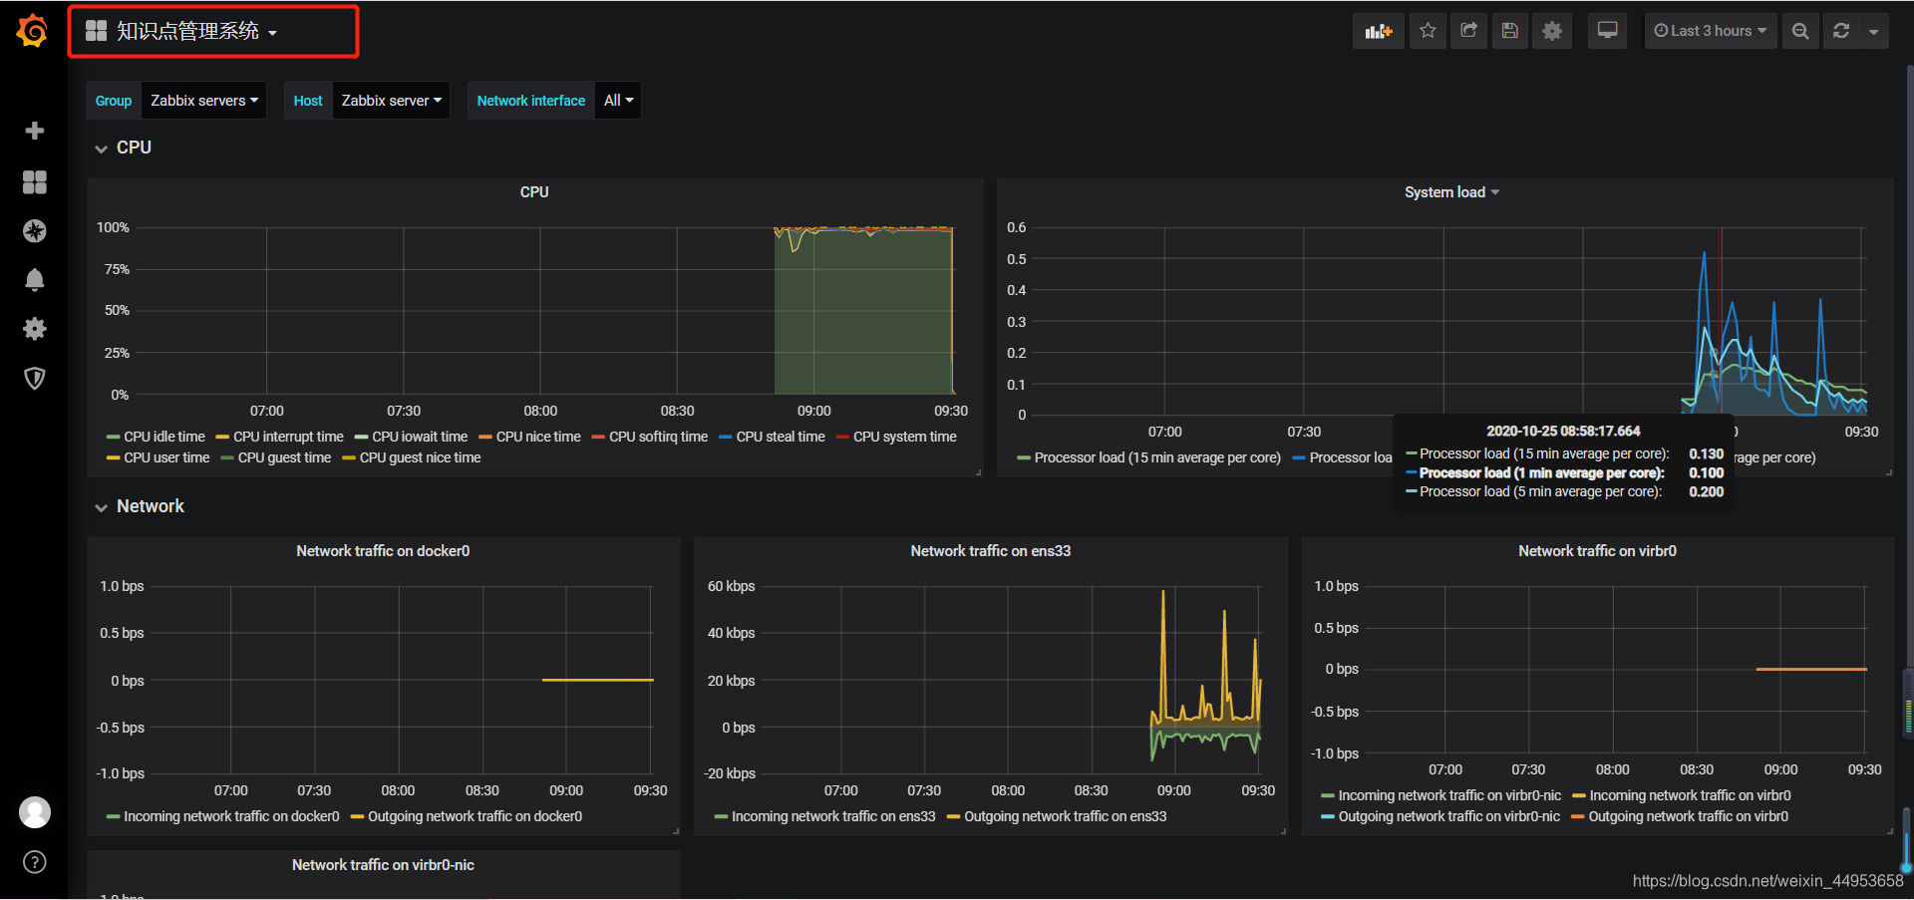Open the Grafana home logo
1914x900 pixels.
[33, 31]
